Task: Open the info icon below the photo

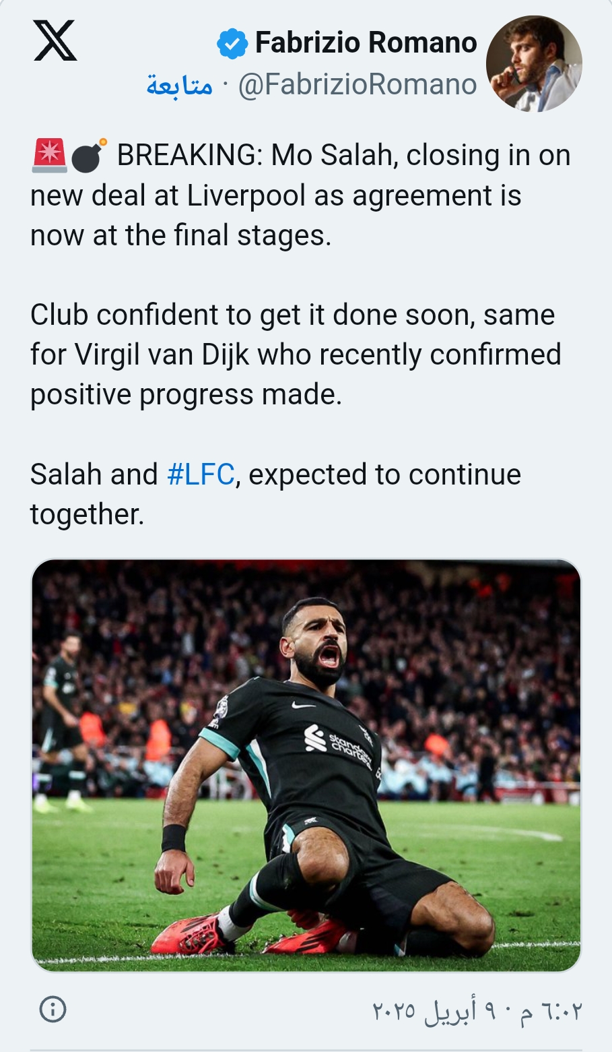Action: point(53,1009)
